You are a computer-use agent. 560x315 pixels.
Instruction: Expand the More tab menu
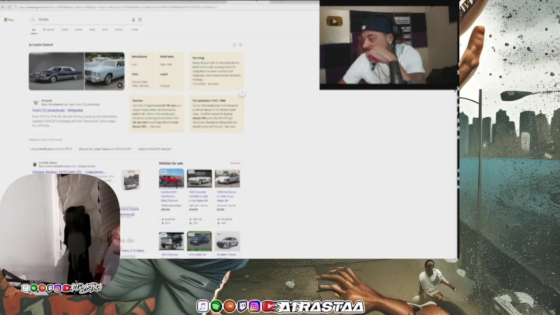[x=134, y=30]
